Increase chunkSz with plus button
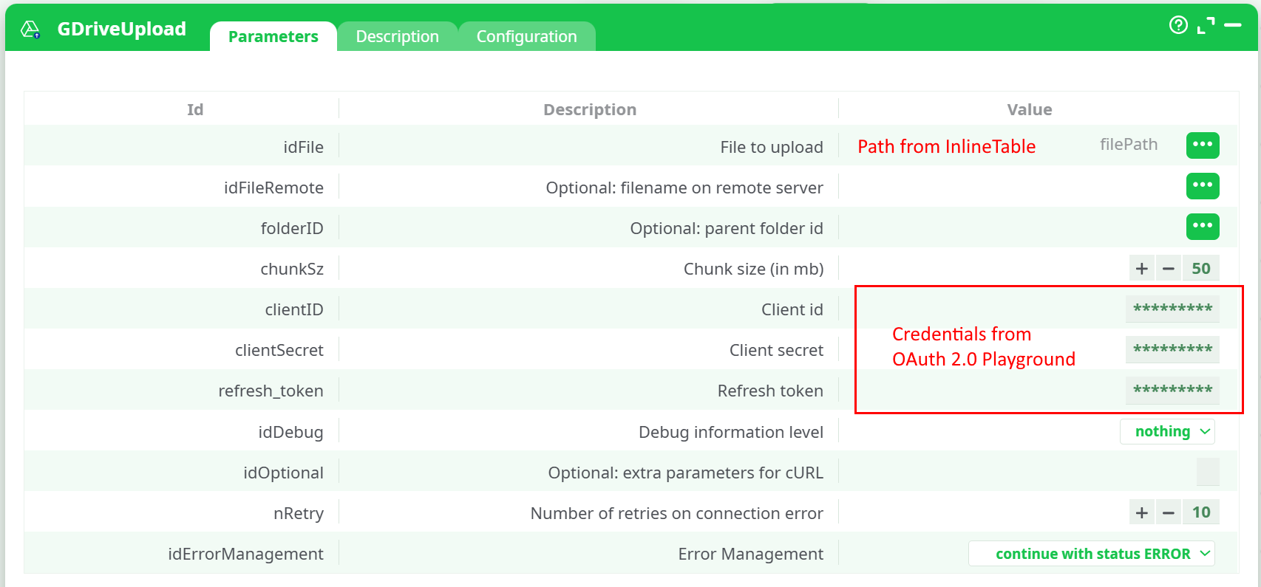This screenshot has width=1261, height=587. (x=1142, y=269)
